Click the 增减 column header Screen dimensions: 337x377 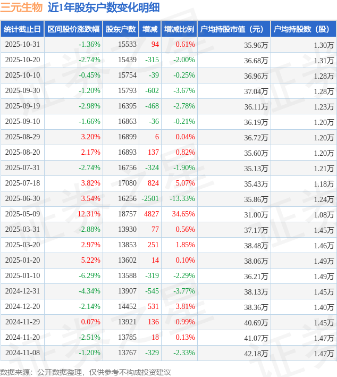click(x=150, y=29)
